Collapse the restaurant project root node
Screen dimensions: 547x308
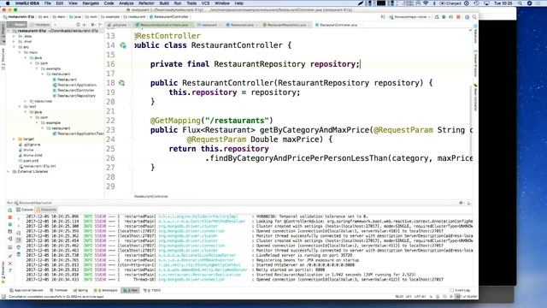pyautogui.click(x=9, y=31)
